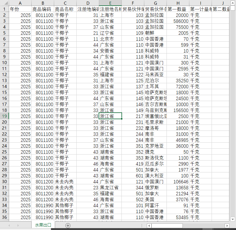Select the 阿富汗 cell
This screenshot has width=236, height=230.
pyautogui.click(x=155, y=205)
